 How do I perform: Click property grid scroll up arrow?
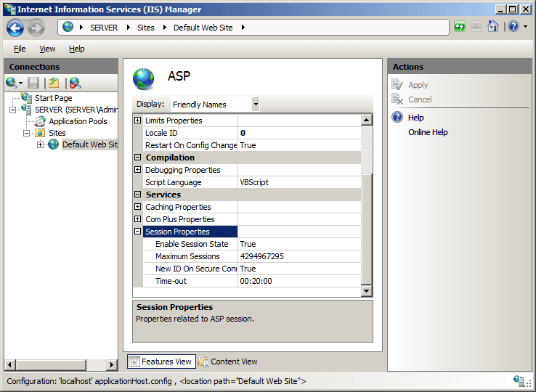(367, 120)
